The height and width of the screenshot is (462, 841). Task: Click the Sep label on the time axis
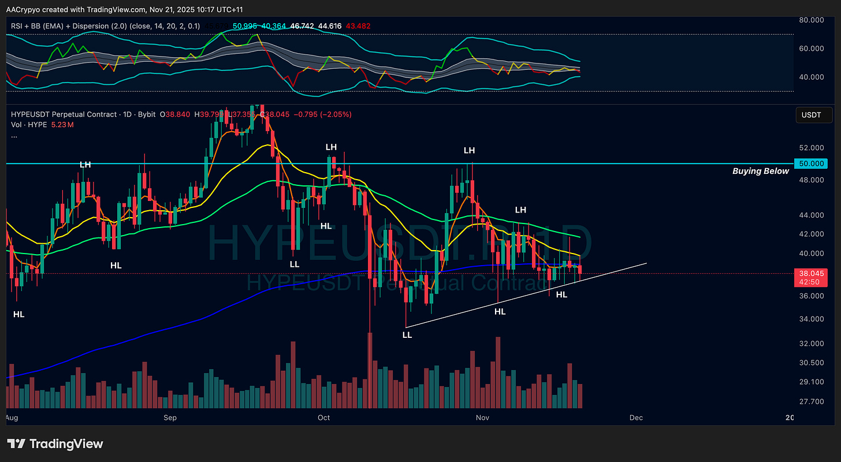170,417
